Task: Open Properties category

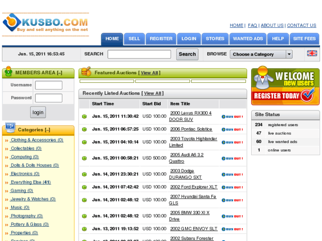Action: click(x=24, y=233)
